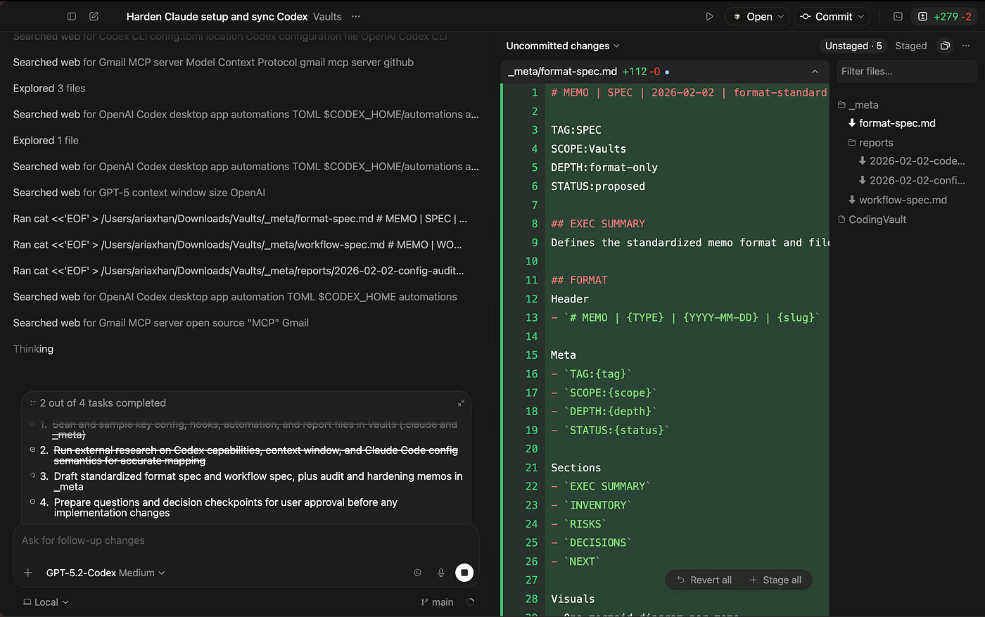Viewport: 985px width, 617px height.
Task: Click the Thinking status text
Action: click(x=33, y=348)
